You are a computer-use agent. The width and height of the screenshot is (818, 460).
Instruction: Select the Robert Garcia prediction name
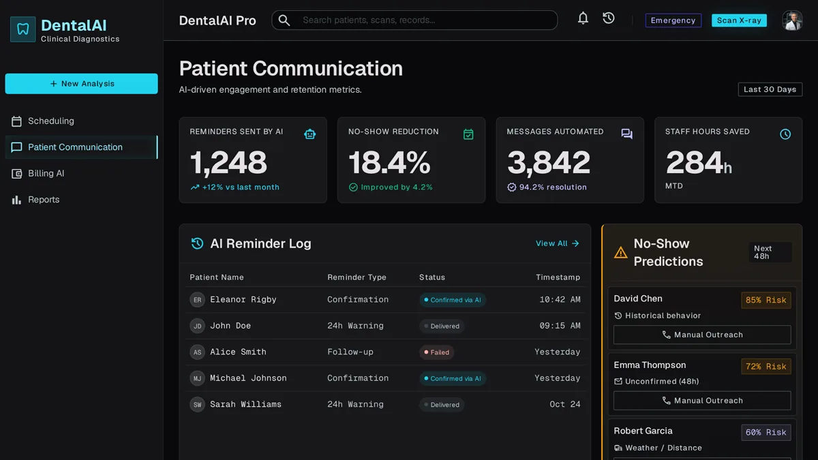click(x=643, y=431)
